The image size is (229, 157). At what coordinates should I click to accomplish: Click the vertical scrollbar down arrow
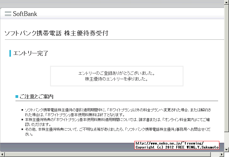tap(227, 149)
